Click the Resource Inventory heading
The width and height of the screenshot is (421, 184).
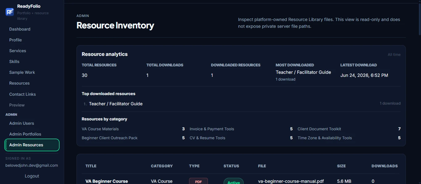pos(115,25)
